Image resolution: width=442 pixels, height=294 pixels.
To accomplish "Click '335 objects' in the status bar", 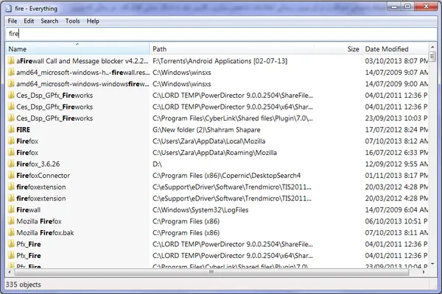I will click(23, 284).
